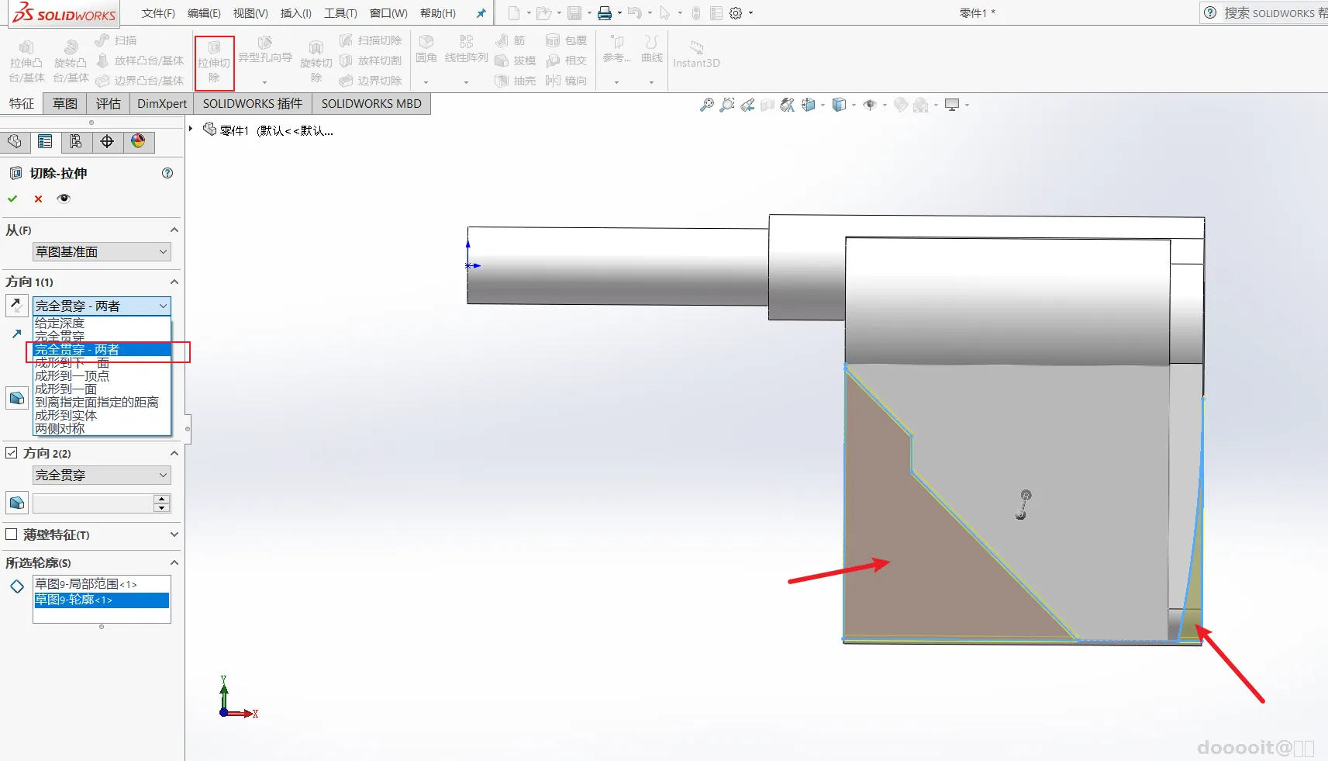1328x761 pixels.
Task: Open the PropertyManager tab icon
Action: (45, 141)
